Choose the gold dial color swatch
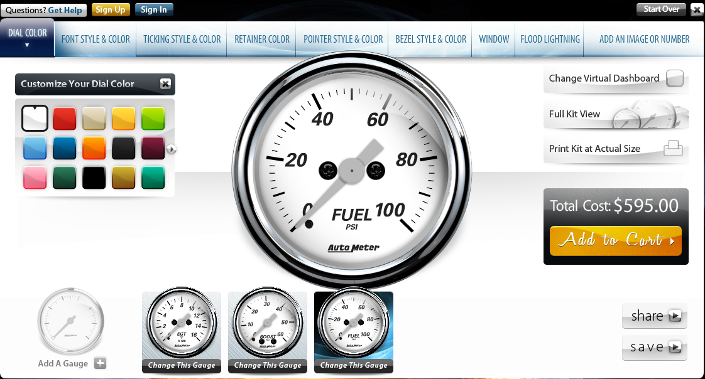This screenshot has height=379, width=705. (x=123, y=178)
